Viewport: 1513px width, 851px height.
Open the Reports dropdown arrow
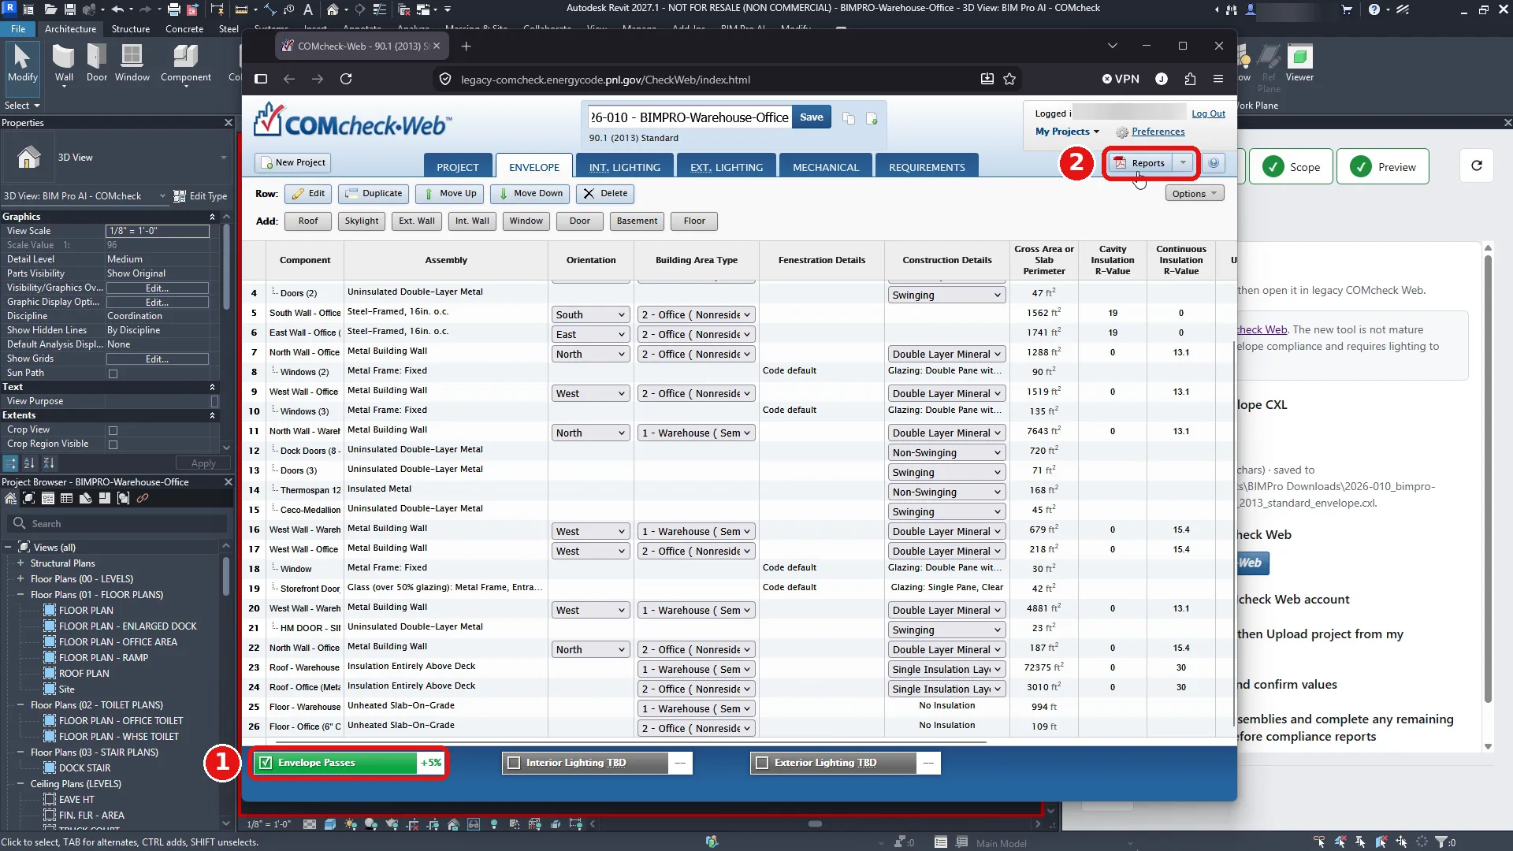pos(1183,163)
